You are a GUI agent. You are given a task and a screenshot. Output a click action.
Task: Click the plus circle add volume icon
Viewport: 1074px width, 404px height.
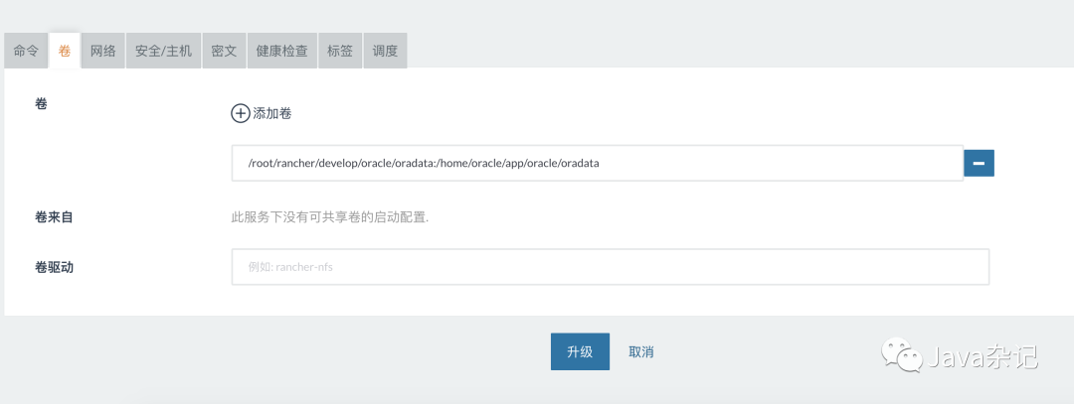point(241,113)
